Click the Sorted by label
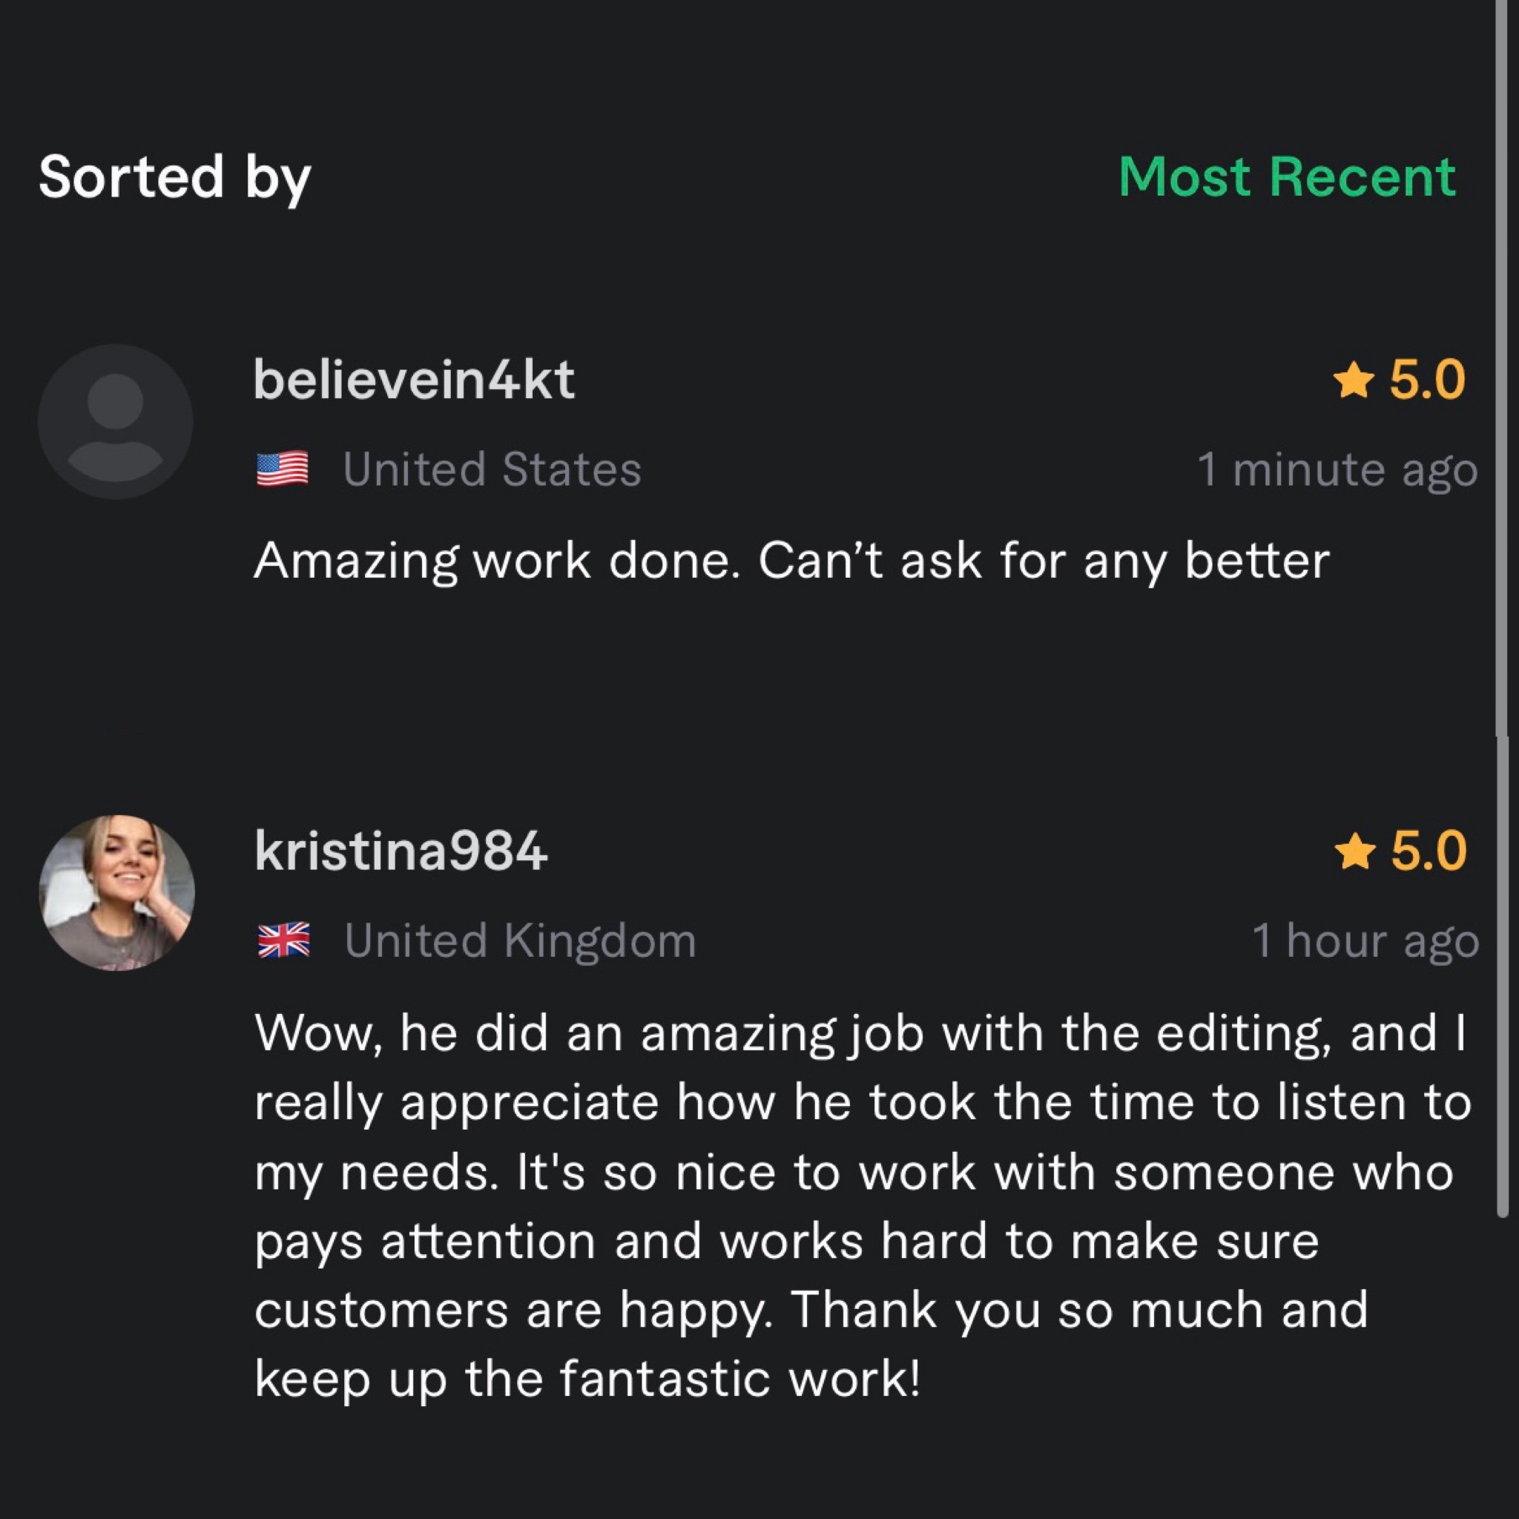Image resolution: width=1519 pixels, height=1519 pixels. tap(174, 177)
